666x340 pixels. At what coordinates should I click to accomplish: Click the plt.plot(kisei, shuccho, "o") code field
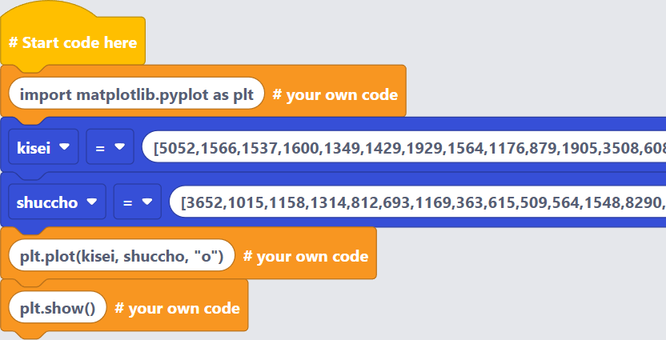(122, 255)
